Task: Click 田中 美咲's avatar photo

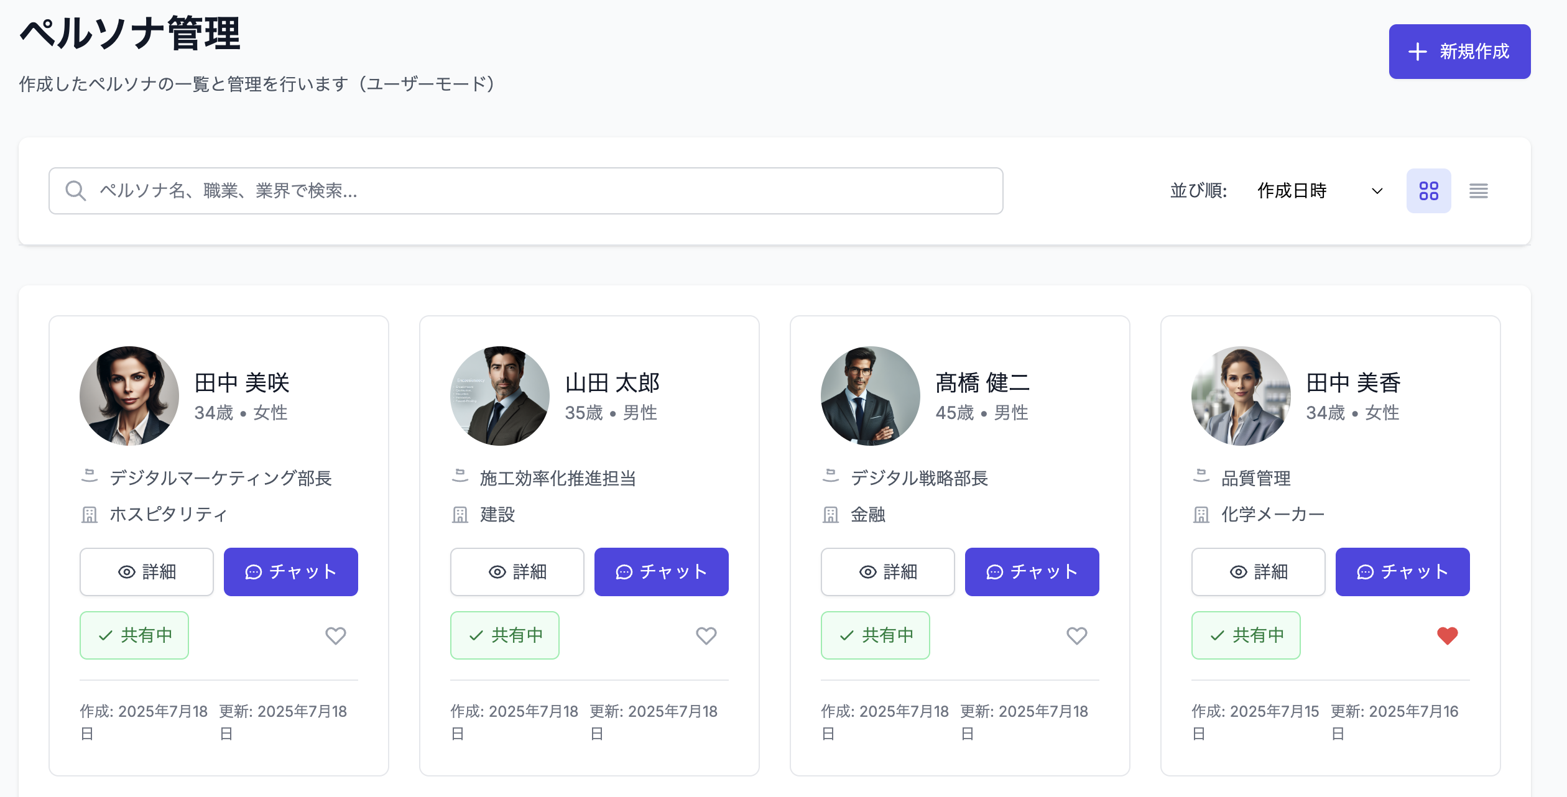Action: [129, 396]
